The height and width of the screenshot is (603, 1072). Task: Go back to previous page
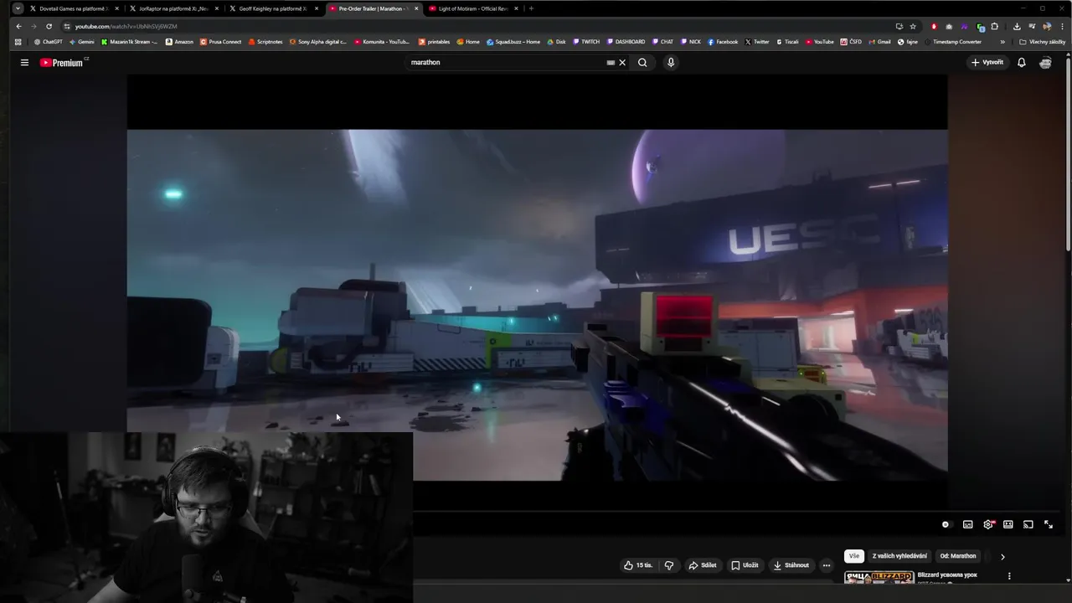(x=18, y=26)
